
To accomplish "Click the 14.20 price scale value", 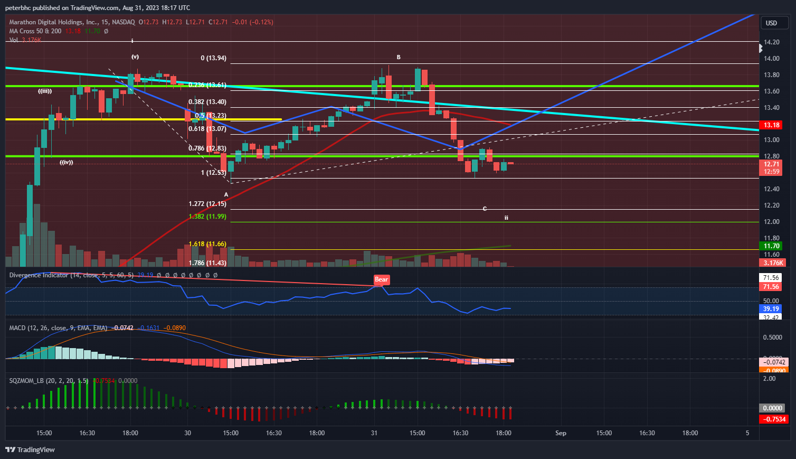I will 772,42.
